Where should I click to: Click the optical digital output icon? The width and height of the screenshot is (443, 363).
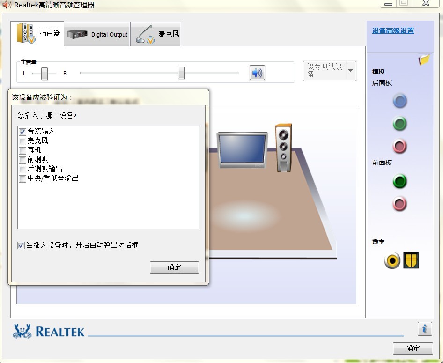411,260
